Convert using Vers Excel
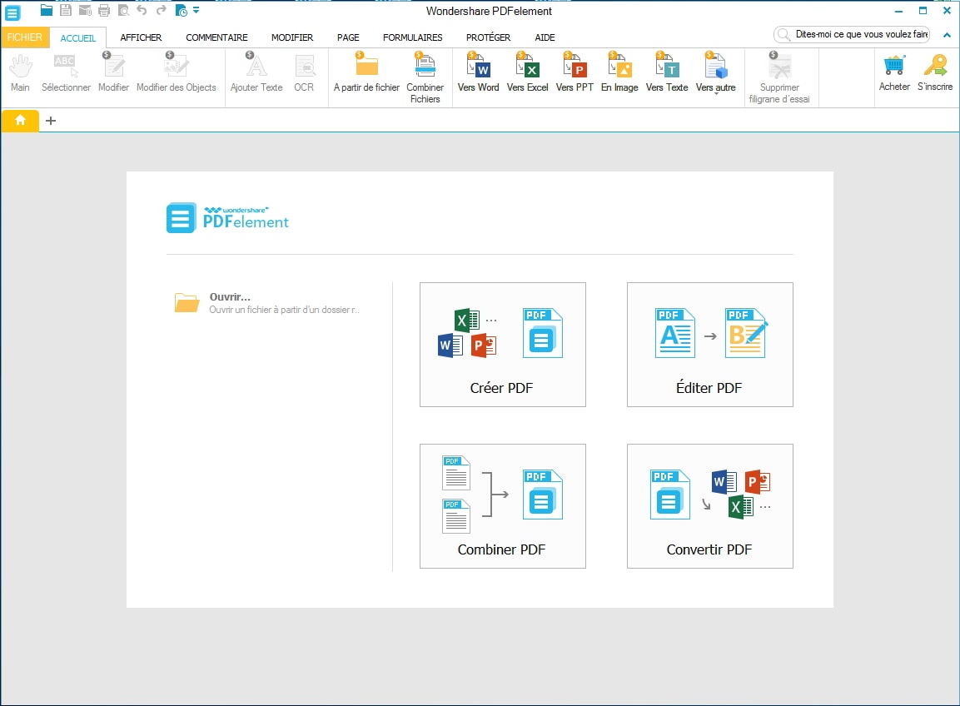 527,73
